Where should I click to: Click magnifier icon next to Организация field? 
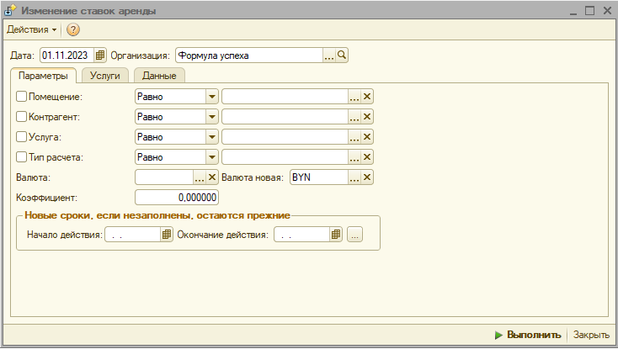[x=342, y=56]
